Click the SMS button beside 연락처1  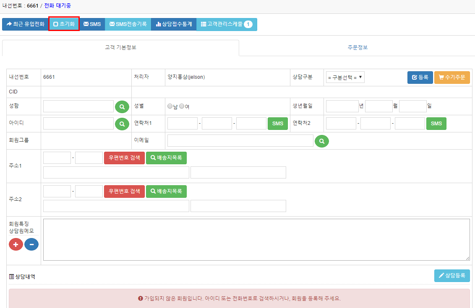pos(277,124)
